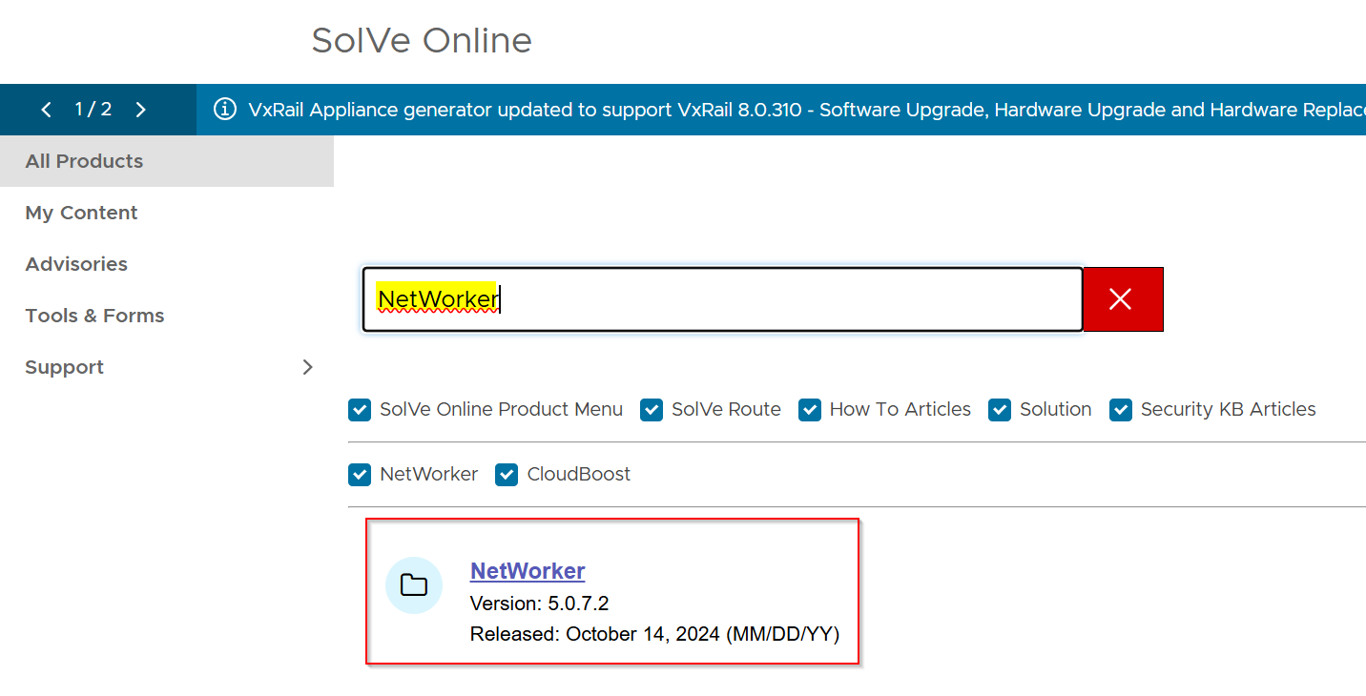Select All Products in the sidebar
This screenshot has height=696, width=1366.
coord(84,161)
